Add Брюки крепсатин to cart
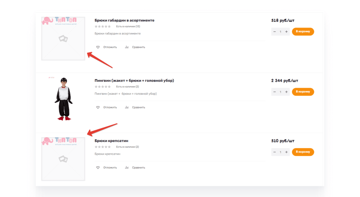 click(303, 152)
